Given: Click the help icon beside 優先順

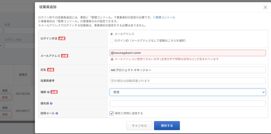Looking at the screenshot, I should (51, 103).
